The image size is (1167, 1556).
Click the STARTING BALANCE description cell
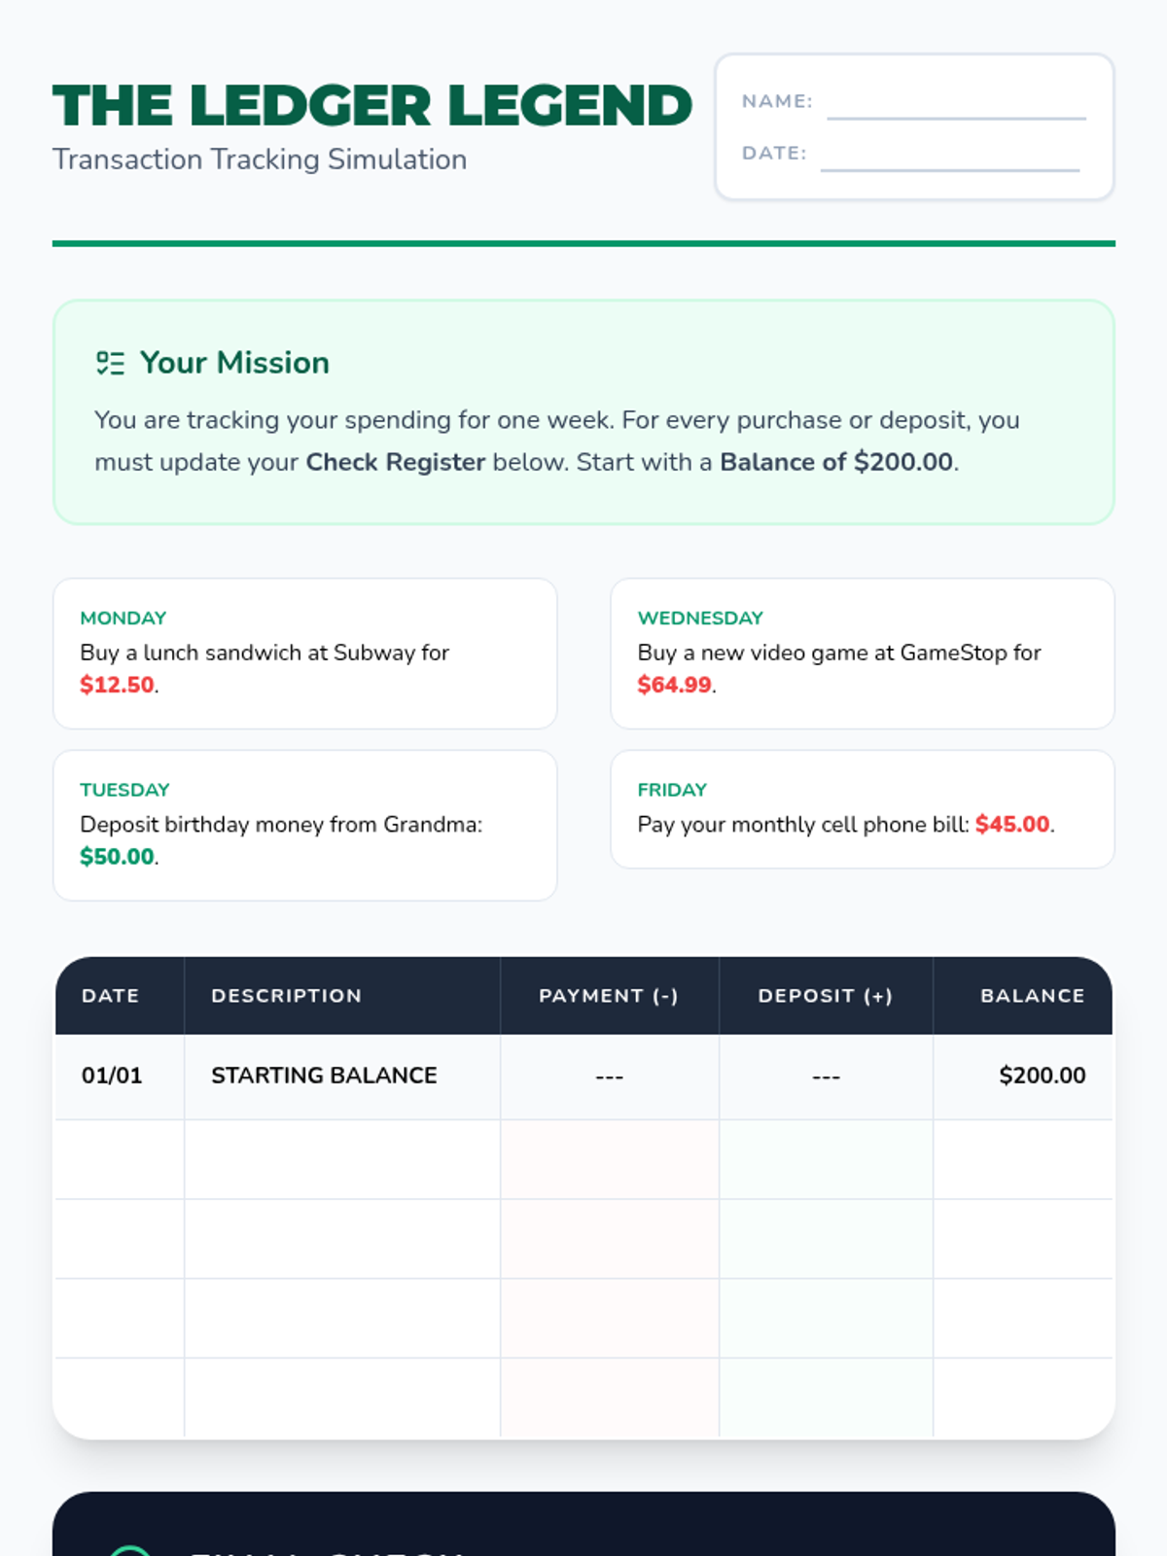pos(324,1076)
